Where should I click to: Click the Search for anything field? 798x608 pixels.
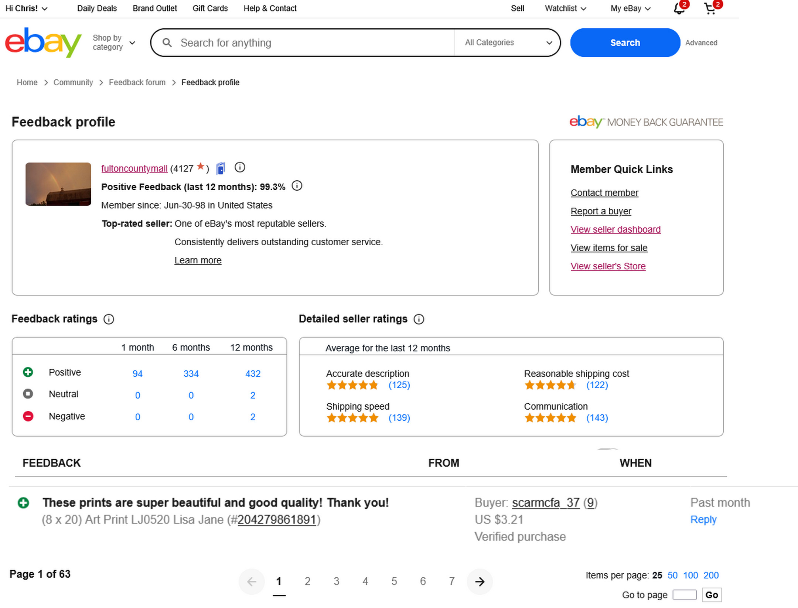pos(314,43)
